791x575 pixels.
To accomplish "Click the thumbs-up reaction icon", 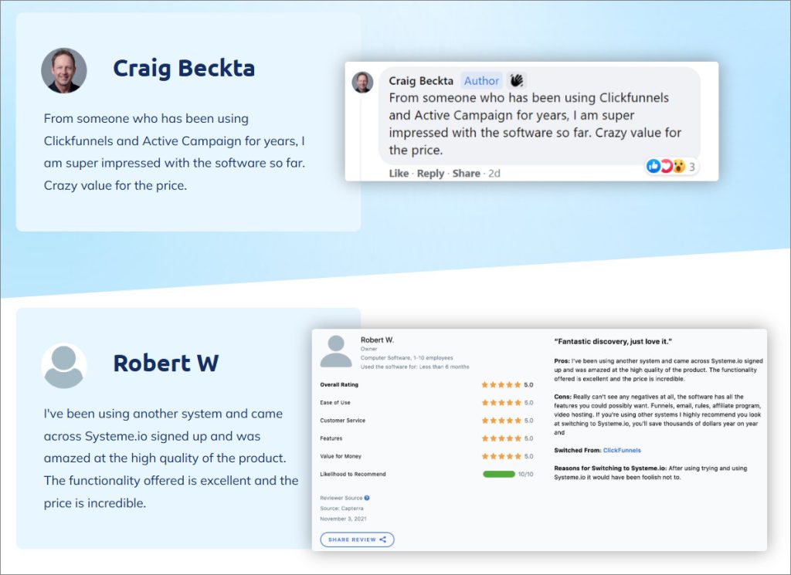I will [654, 166].
